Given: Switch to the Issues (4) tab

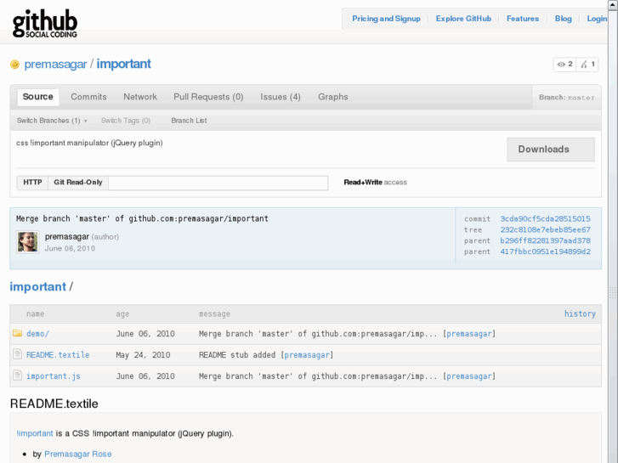Looking at the screenshot, I should (280, 97).
